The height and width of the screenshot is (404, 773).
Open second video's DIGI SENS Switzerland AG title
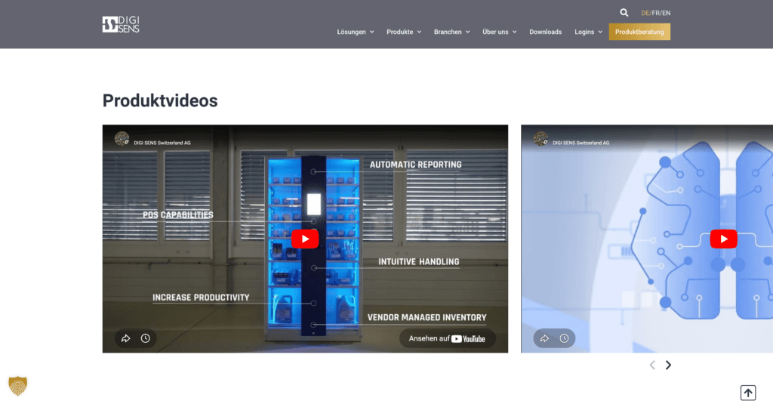pyautogui.click(x=581, y=143)
